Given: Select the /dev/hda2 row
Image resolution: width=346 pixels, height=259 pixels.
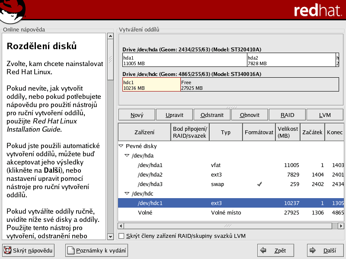Looking at the screenshot, I should [231, 174].
